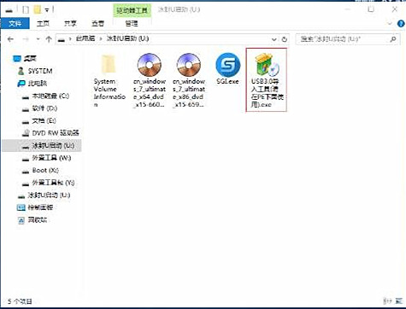Select 此电脑 (This PC) in navigation pane
Screen dimensions: 406x309
pyautogui.click(x=32, y=84)
